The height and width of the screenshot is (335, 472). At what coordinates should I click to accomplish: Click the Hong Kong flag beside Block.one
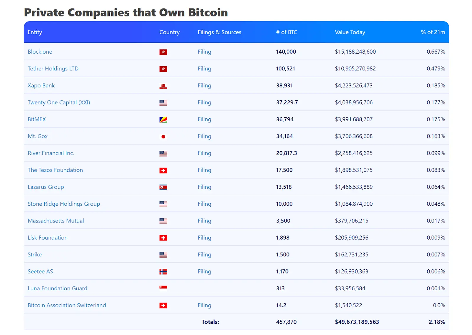click(x=163, y=52)
